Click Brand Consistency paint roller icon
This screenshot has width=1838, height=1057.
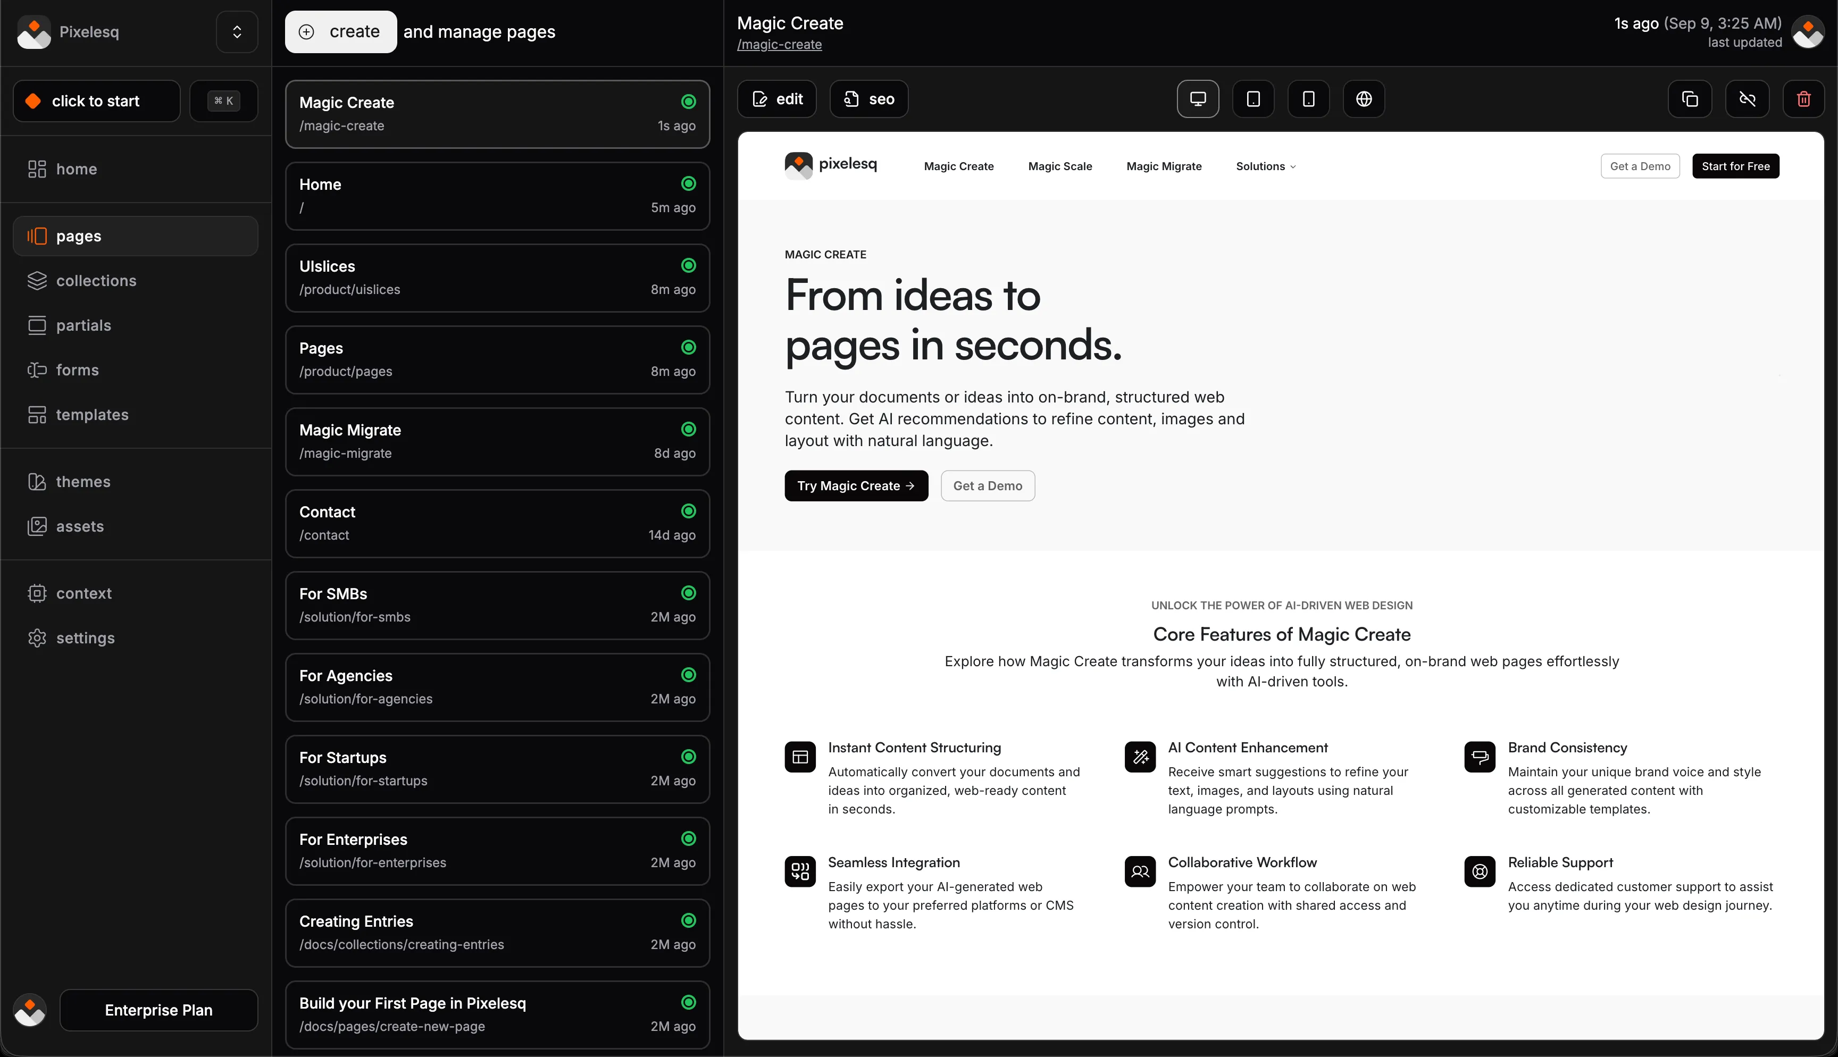1480,757
